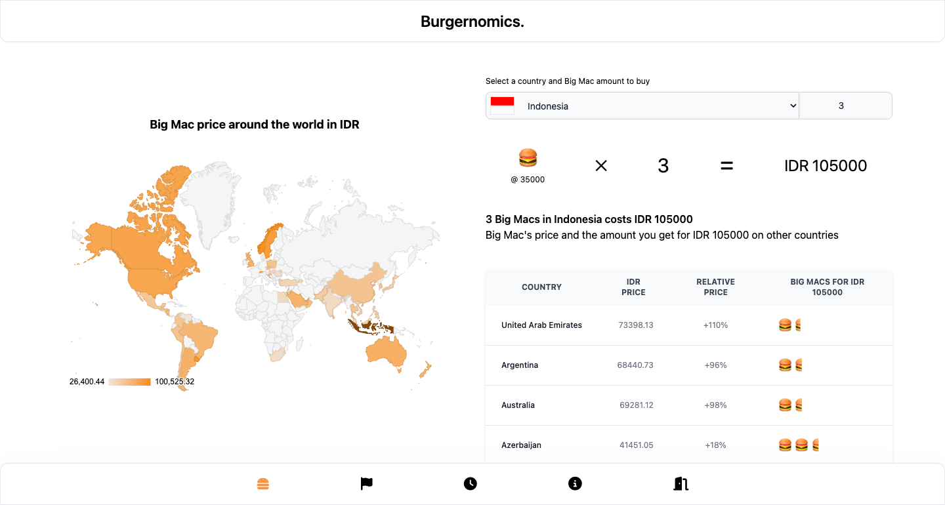
Task: Click the Burgernomics title
Action: pos(472,22)
